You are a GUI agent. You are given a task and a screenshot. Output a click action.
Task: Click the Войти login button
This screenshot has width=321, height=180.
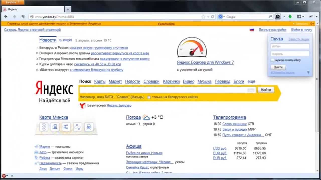278,67
